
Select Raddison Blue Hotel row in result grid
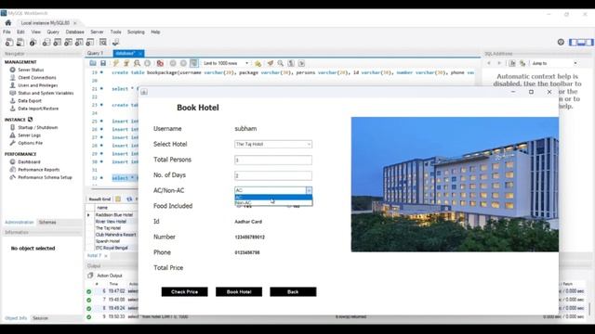[114, 214]
